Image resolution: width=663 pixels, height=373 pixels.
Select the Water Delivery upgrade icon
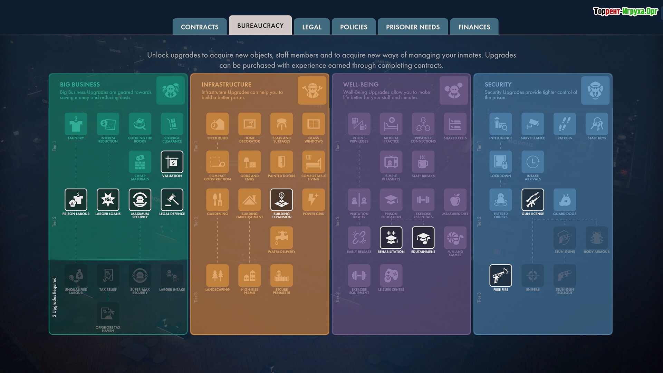click(281, 238)
